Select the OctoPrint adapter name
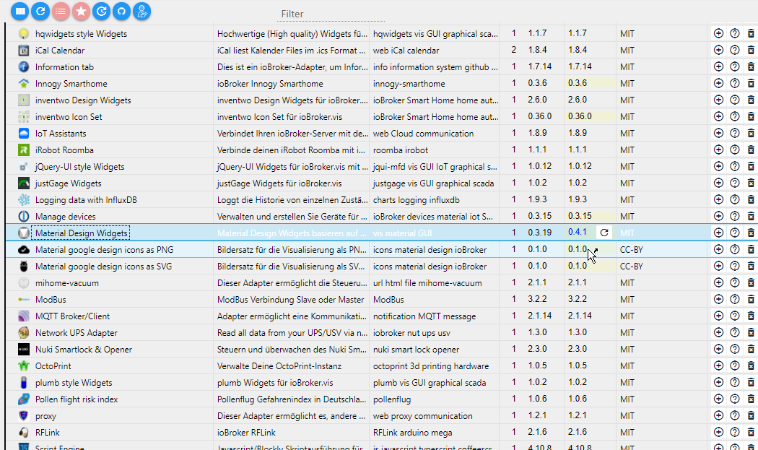Viewport: 758px width, 450px height. tap(53, 365)
